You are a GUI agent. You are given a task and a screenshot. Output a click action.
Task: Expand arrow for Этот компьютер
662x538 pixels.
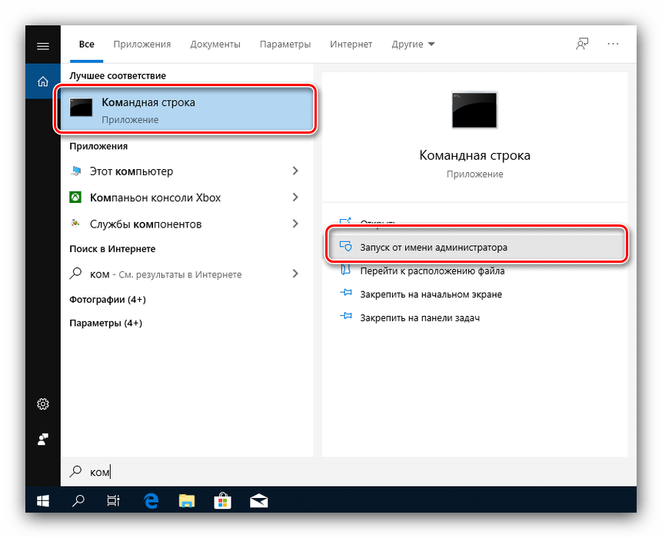(295, 171)
